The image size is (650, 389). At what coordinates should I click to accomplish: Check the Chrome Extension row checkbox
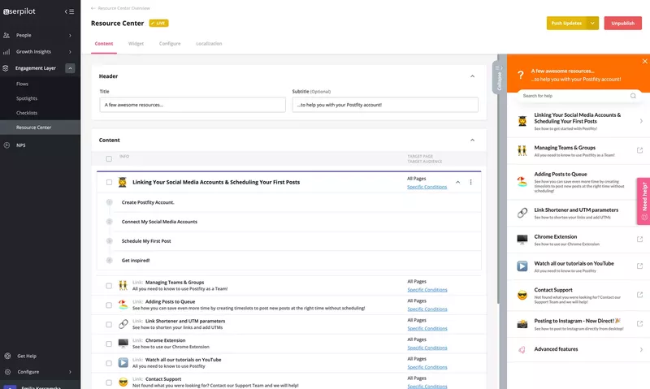pyautogui.click(x=109, y=344)
